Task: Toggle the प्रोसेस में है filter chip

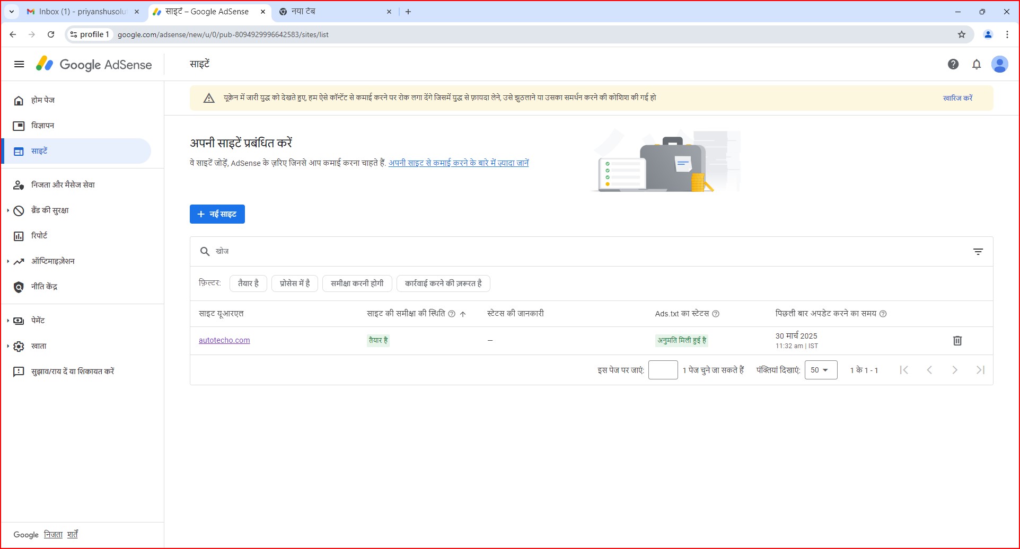Action: 295,284
